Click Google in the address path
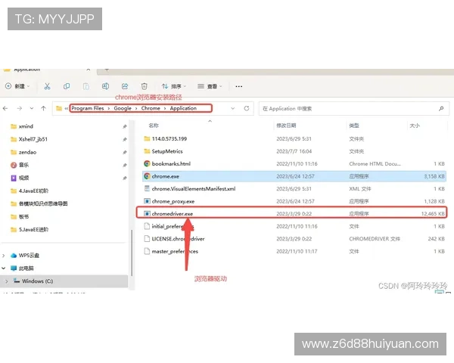Image resolution: width=454 pixels, height=363 pixels. point(123,108)
